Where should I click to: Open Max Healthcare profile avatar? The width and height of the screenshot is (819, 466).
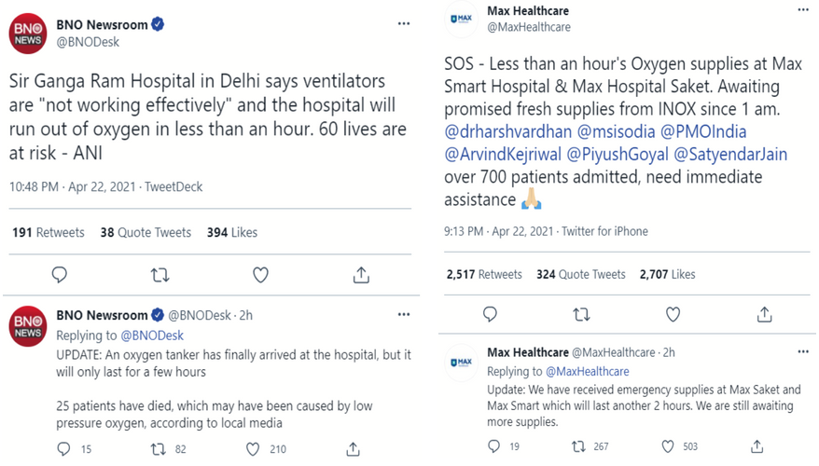(x=462, y=19)
